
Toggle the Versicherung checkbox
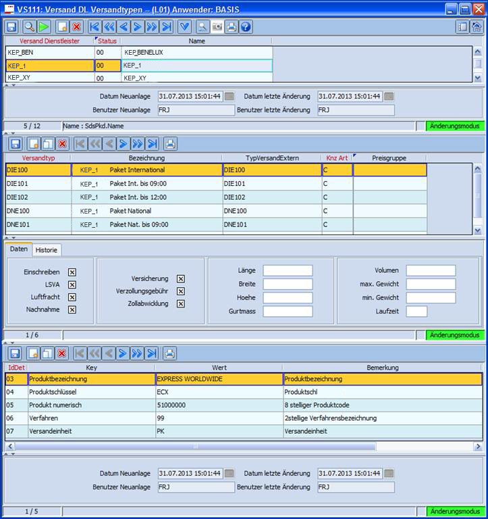(180, 278)
